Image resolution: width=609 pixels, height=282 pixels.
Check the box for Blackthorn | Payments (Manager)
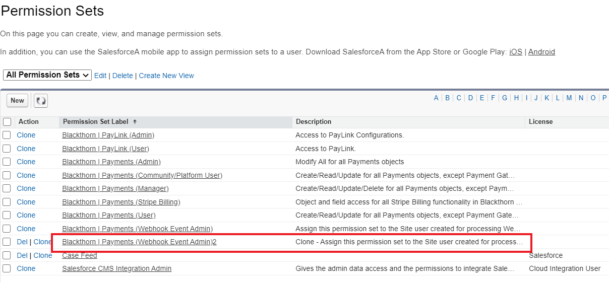[7, 188]
